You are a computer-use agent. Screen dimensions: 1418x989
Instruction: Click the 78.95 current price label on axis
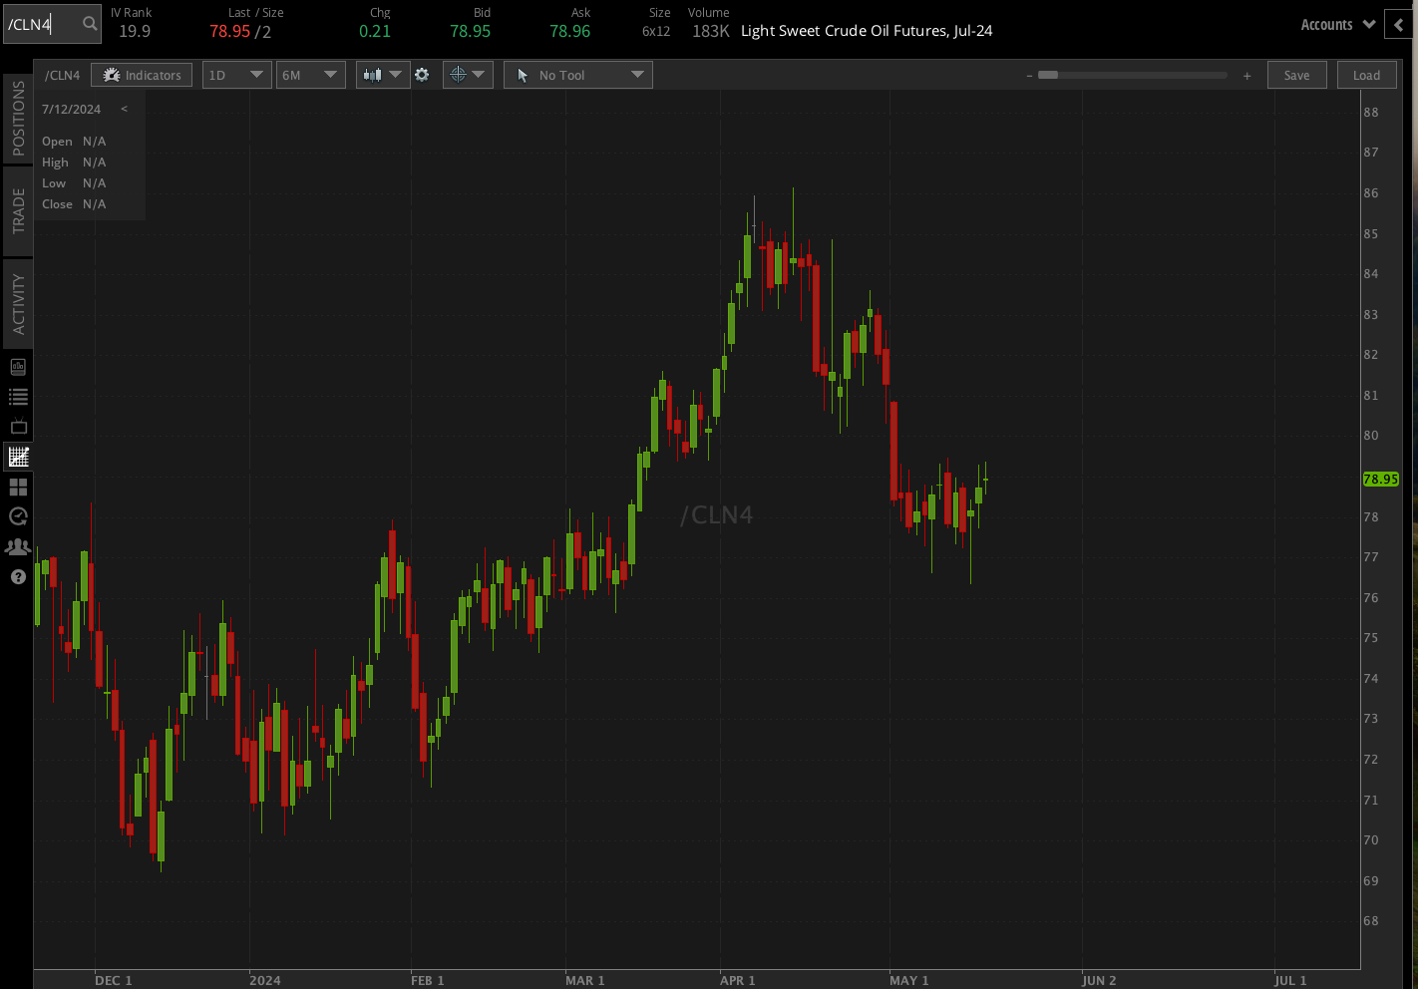pos(1381,479)
